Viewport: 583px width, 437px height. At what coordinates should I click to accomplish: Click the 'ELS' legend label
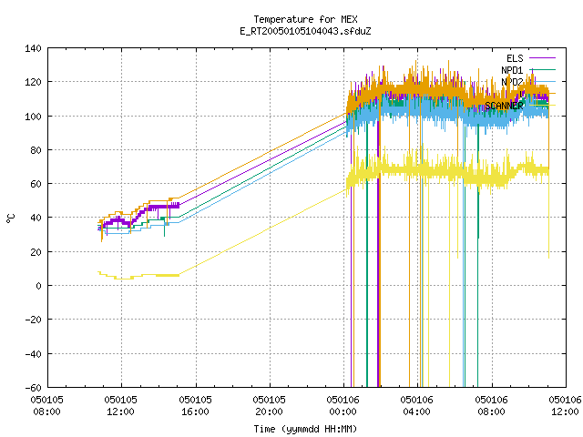tap(515, 58)
